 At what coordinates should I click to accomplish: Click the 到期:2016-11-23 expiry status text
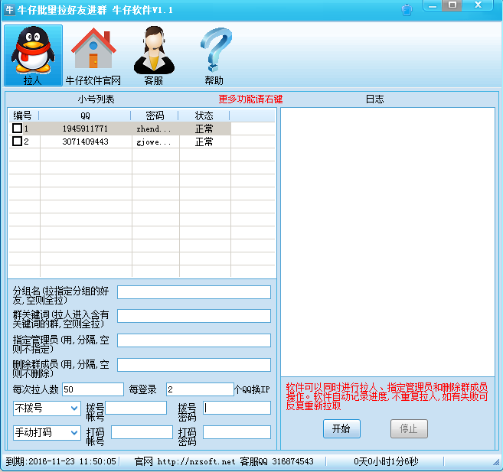(61, 461)
